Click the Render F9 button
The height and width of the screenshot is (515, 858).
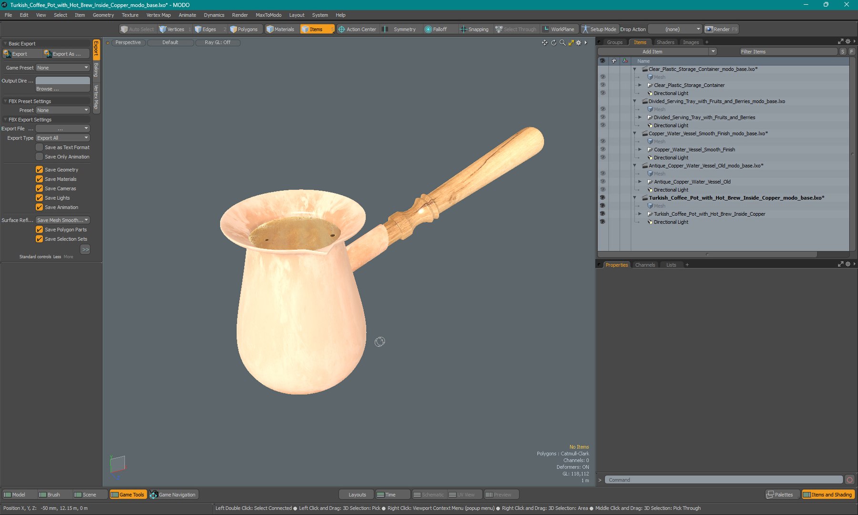(x=722, y=29)
